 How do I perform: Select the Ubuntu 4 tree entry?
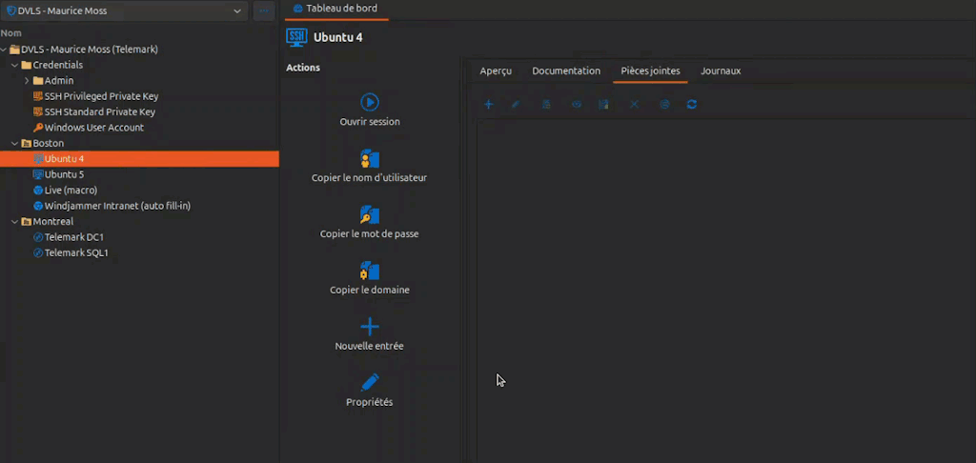(x=139, y=159)
